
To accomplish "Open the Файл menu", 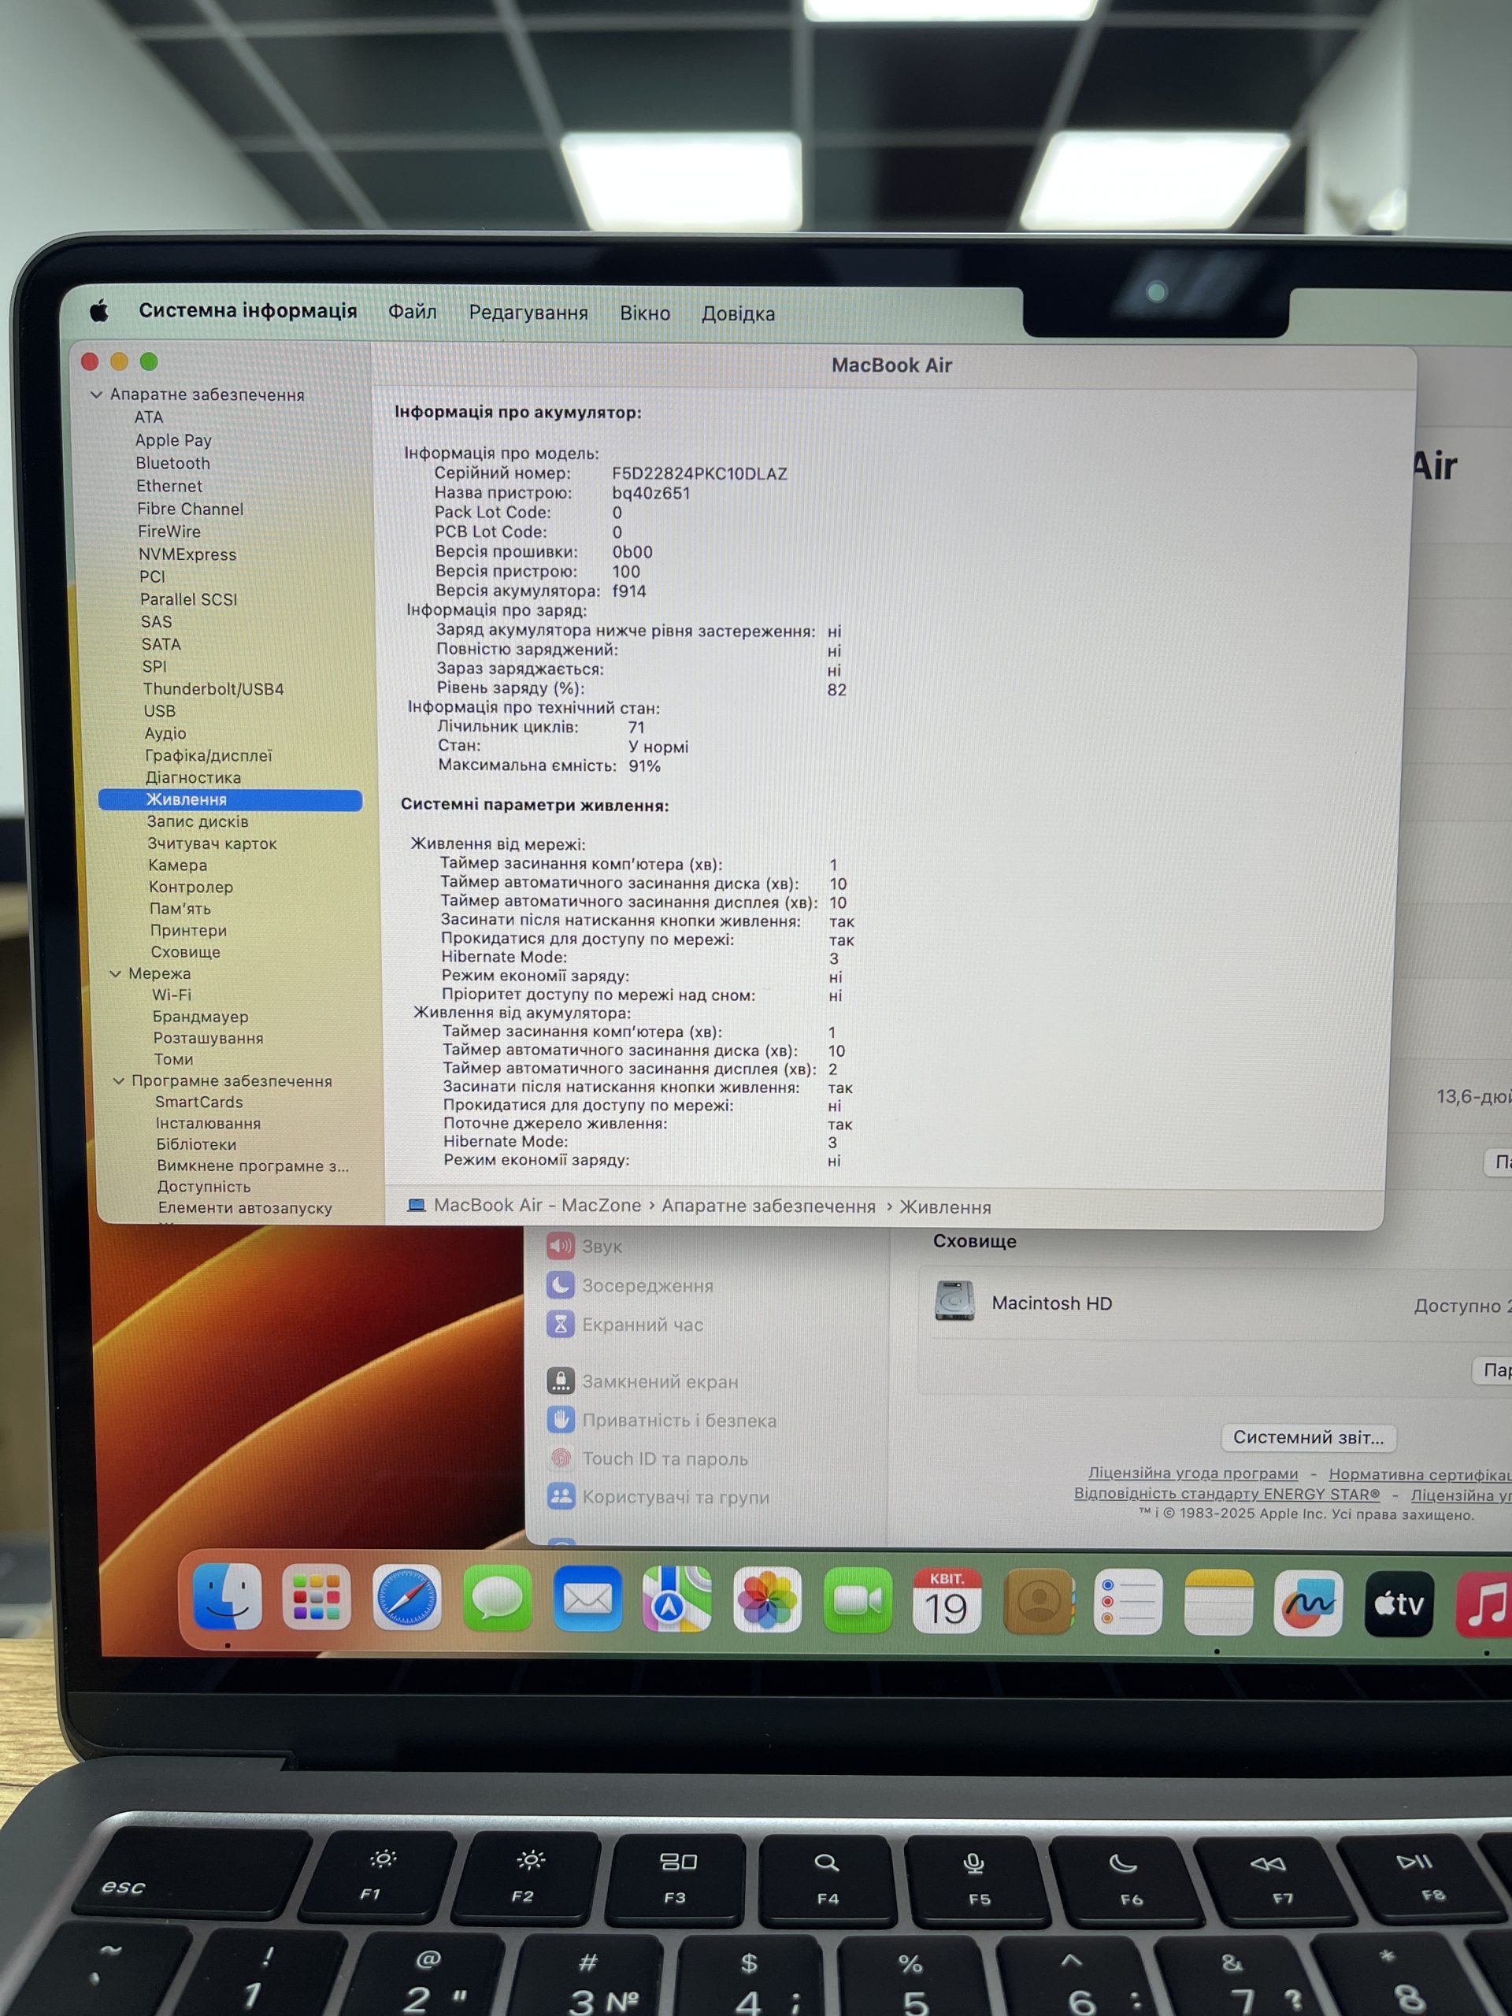I will click(x=413, y=312).
